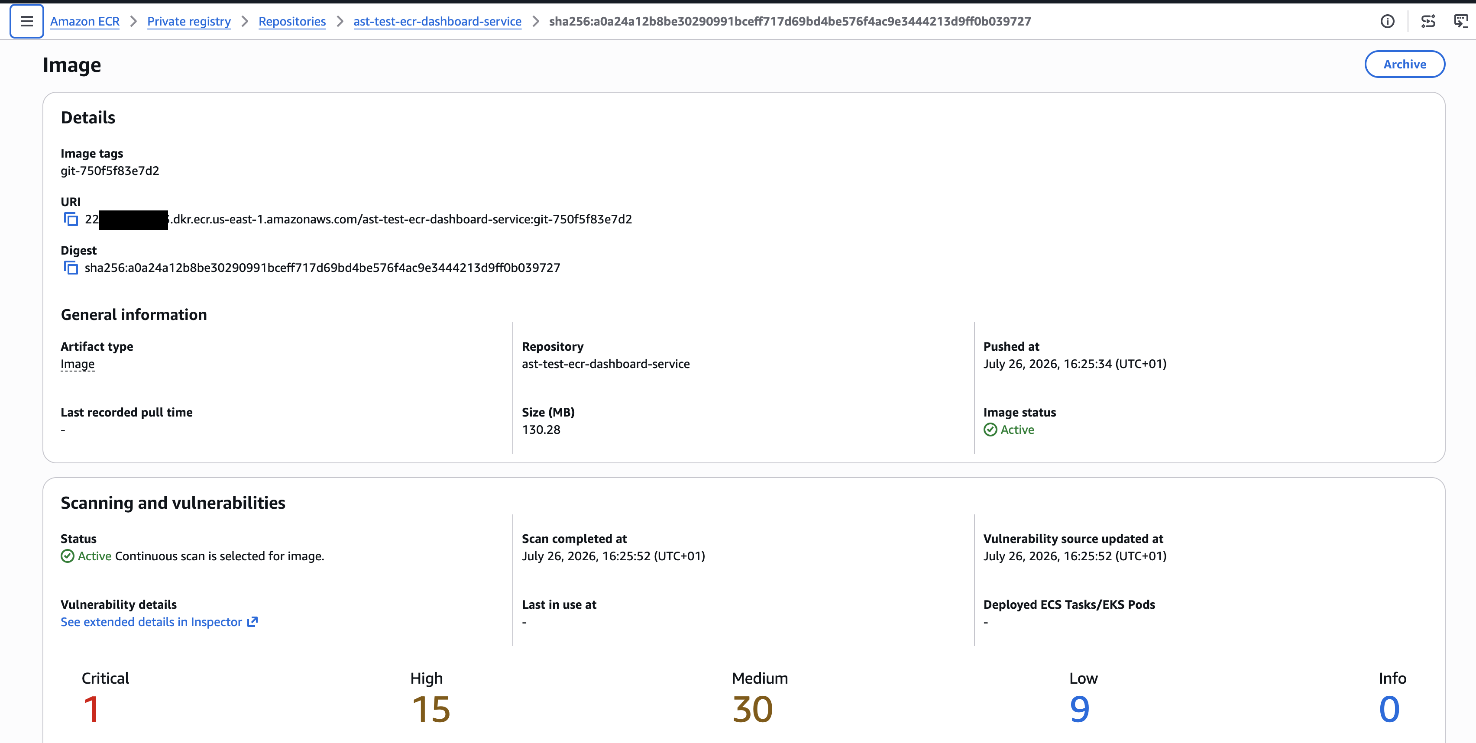Click the Deployed ECS Tasks/EKS Pods label
This screenshot has height=743, width=1476.
tap(1069, 604)
